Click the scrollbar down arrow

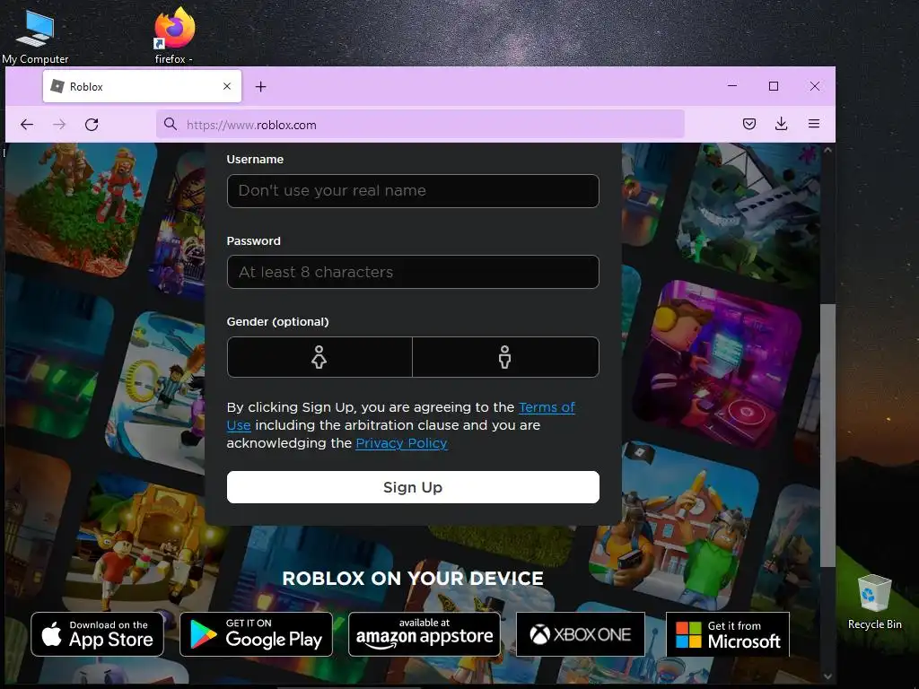point(827,676)
